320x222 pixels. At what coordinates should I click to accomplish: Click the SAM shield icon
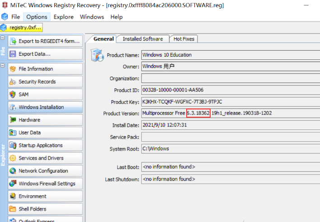pyautogui.click(x=13, y=94)
